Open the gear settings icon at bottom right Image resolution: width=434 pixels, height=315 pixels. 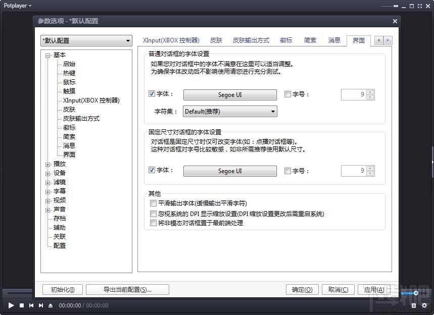(424, 305)
